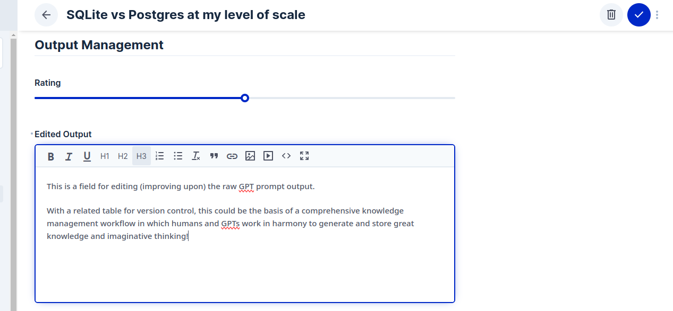Delete record with trash icon

coord(611,15)
